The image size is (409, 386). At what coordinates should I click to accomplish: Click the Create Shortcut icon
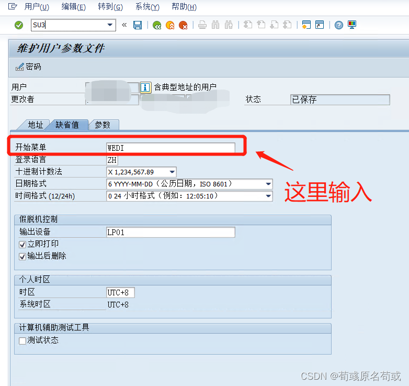click(x=320, y=25)
